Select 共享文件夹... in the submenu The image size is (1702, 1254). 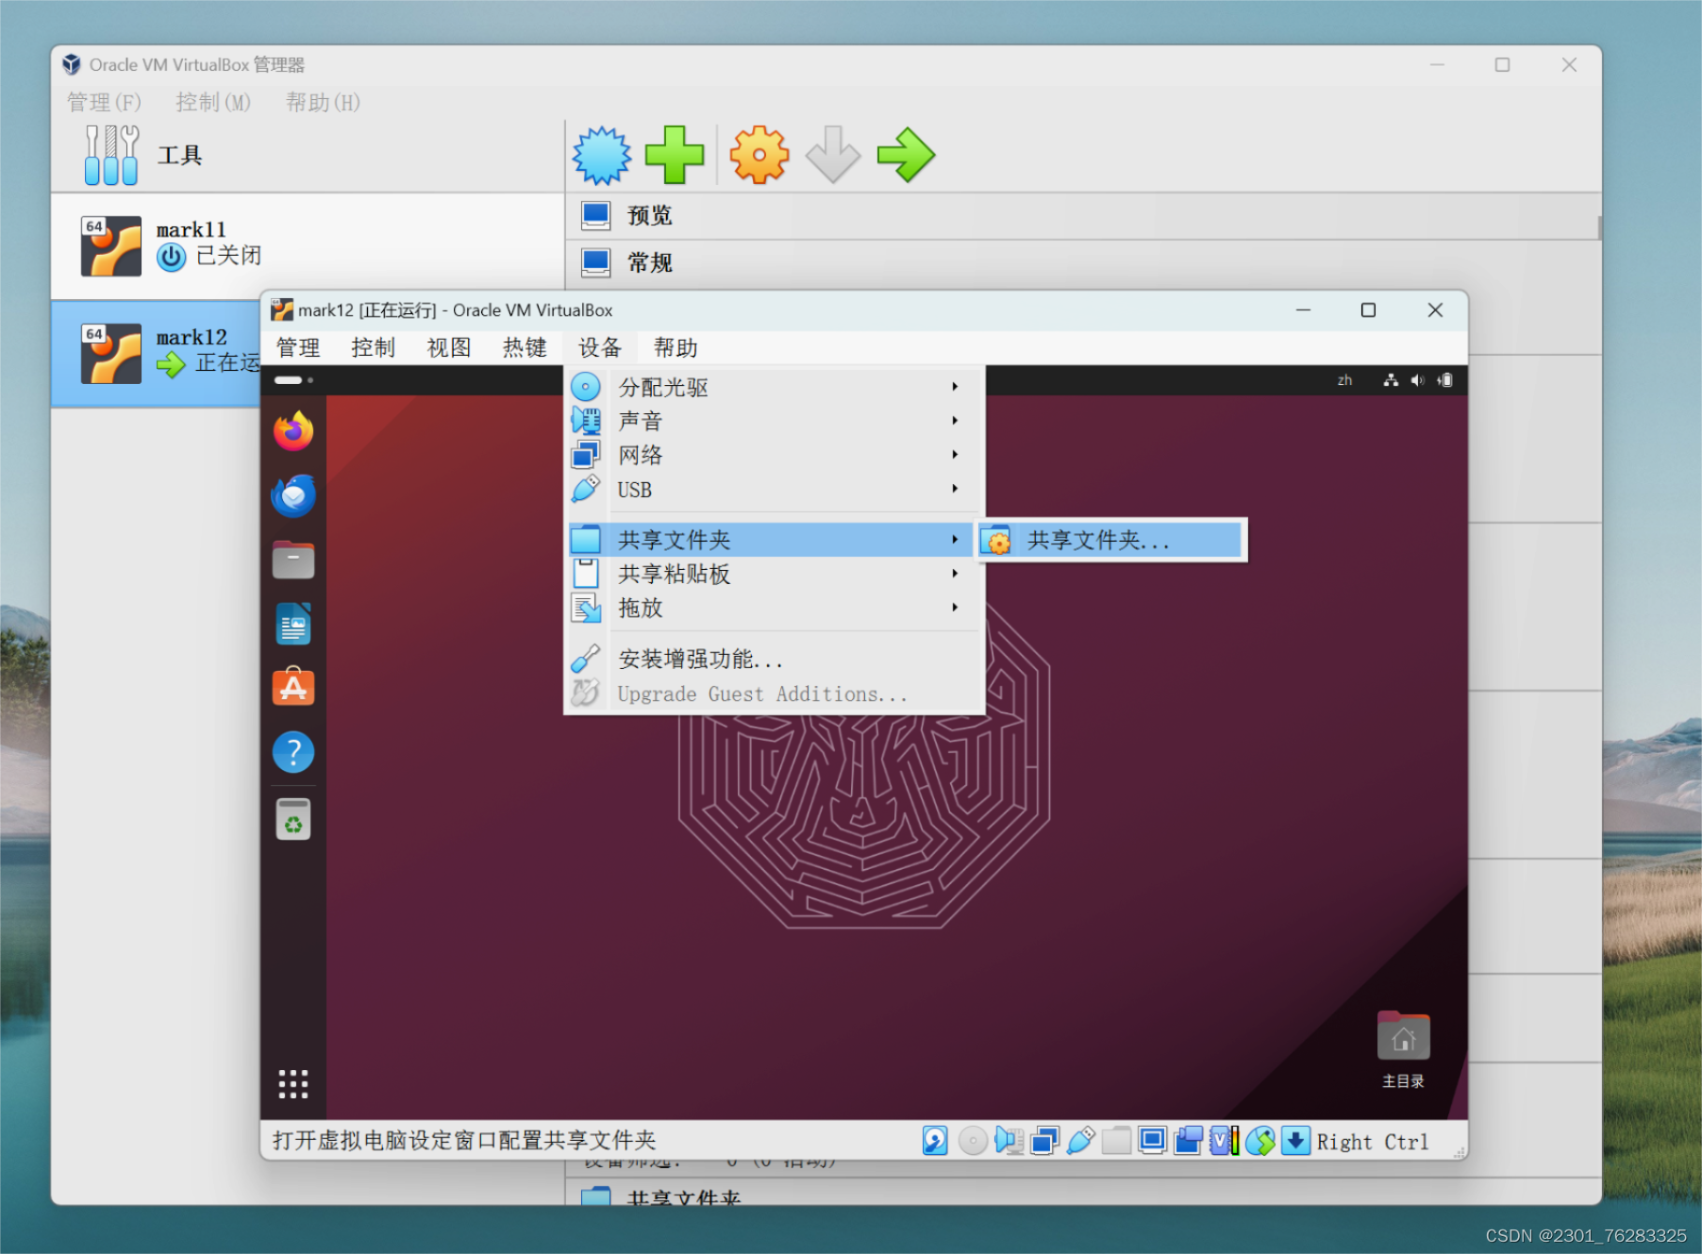pos(1111,541)
